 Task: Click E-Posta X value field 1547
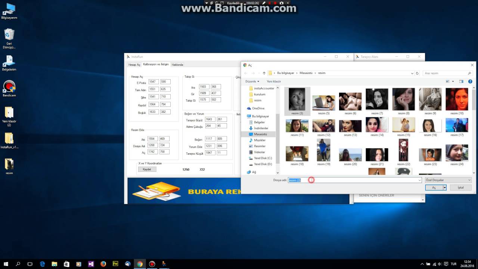153,82
